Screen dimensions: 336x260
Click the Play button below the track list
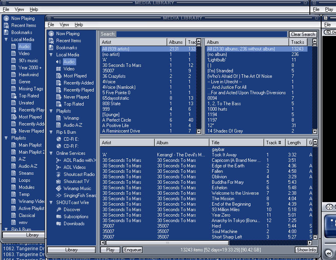pos(110,250)
